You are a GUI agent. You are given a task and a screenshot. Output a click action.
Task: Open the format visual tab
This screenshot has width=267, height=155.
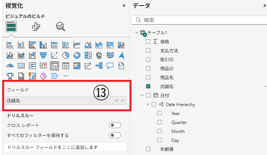36,27
